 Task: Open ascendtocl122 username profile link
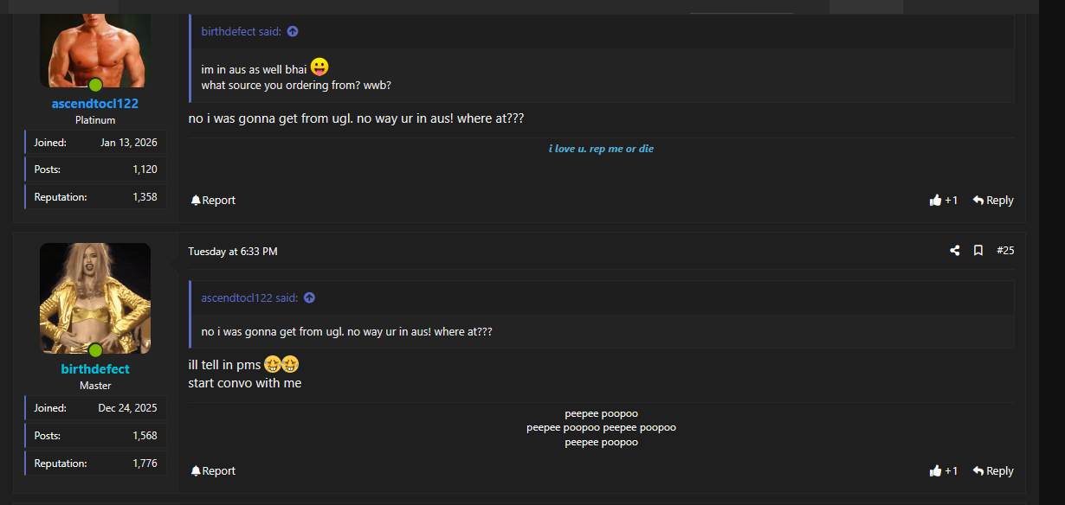click(95, 104)
